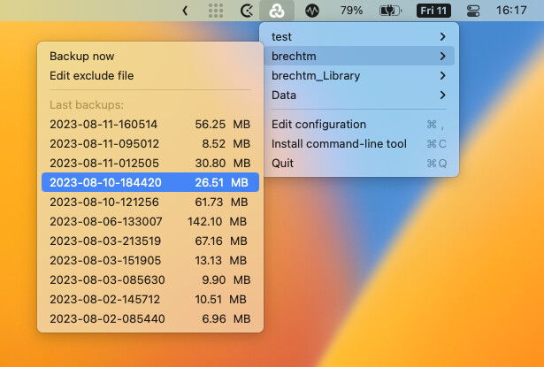The height and width of the screenshot is (367, 544).
Task: Choose Edit configuration
Action: click(359, 124)
